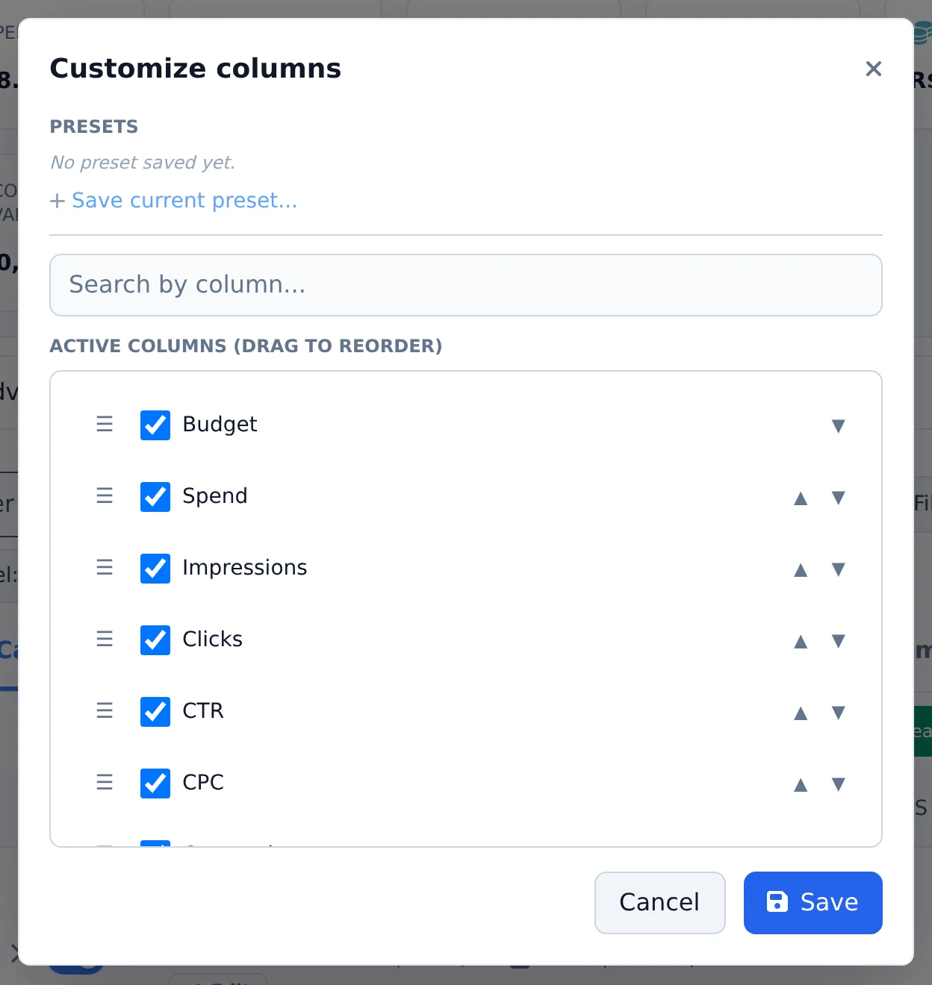Grab the drag handle for Impressions
This screenshot has height=985, width=932.
(105, 567)
